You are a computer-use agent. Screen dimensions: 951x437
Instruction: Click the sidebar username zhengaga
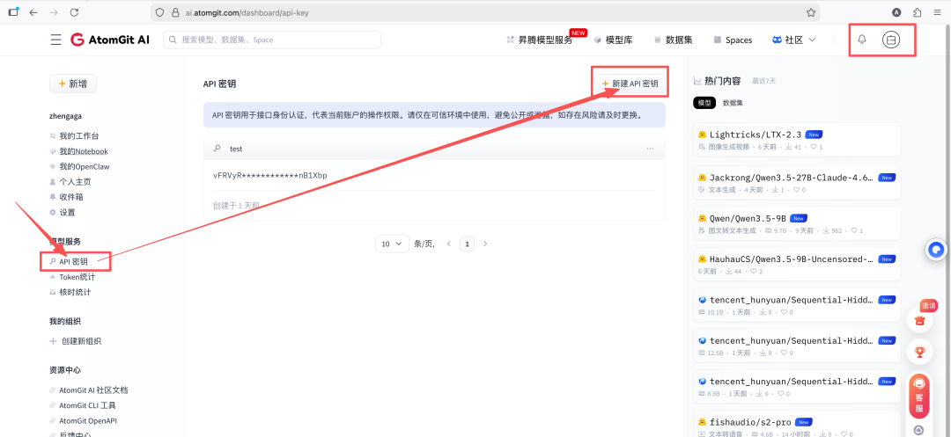click(x=65, y=115)
